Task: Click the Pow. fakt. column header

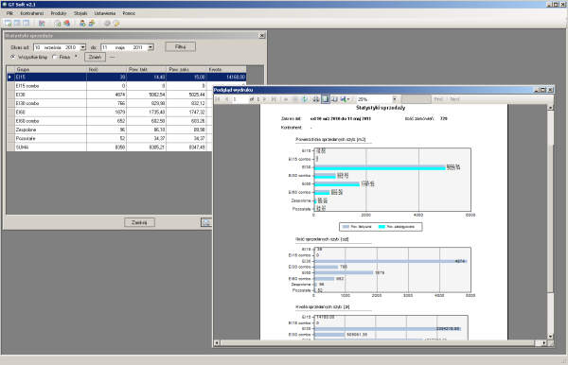Action: click(147, 69)
